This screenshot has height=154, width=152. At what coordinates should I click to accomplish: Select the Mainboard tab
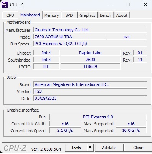pos(30,15)
